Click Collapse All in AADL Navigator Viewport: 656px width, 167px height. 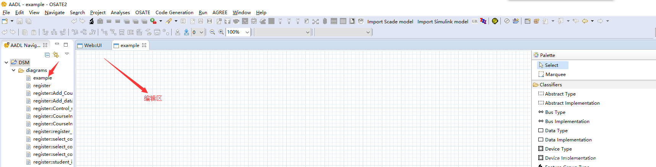[47, 55]
